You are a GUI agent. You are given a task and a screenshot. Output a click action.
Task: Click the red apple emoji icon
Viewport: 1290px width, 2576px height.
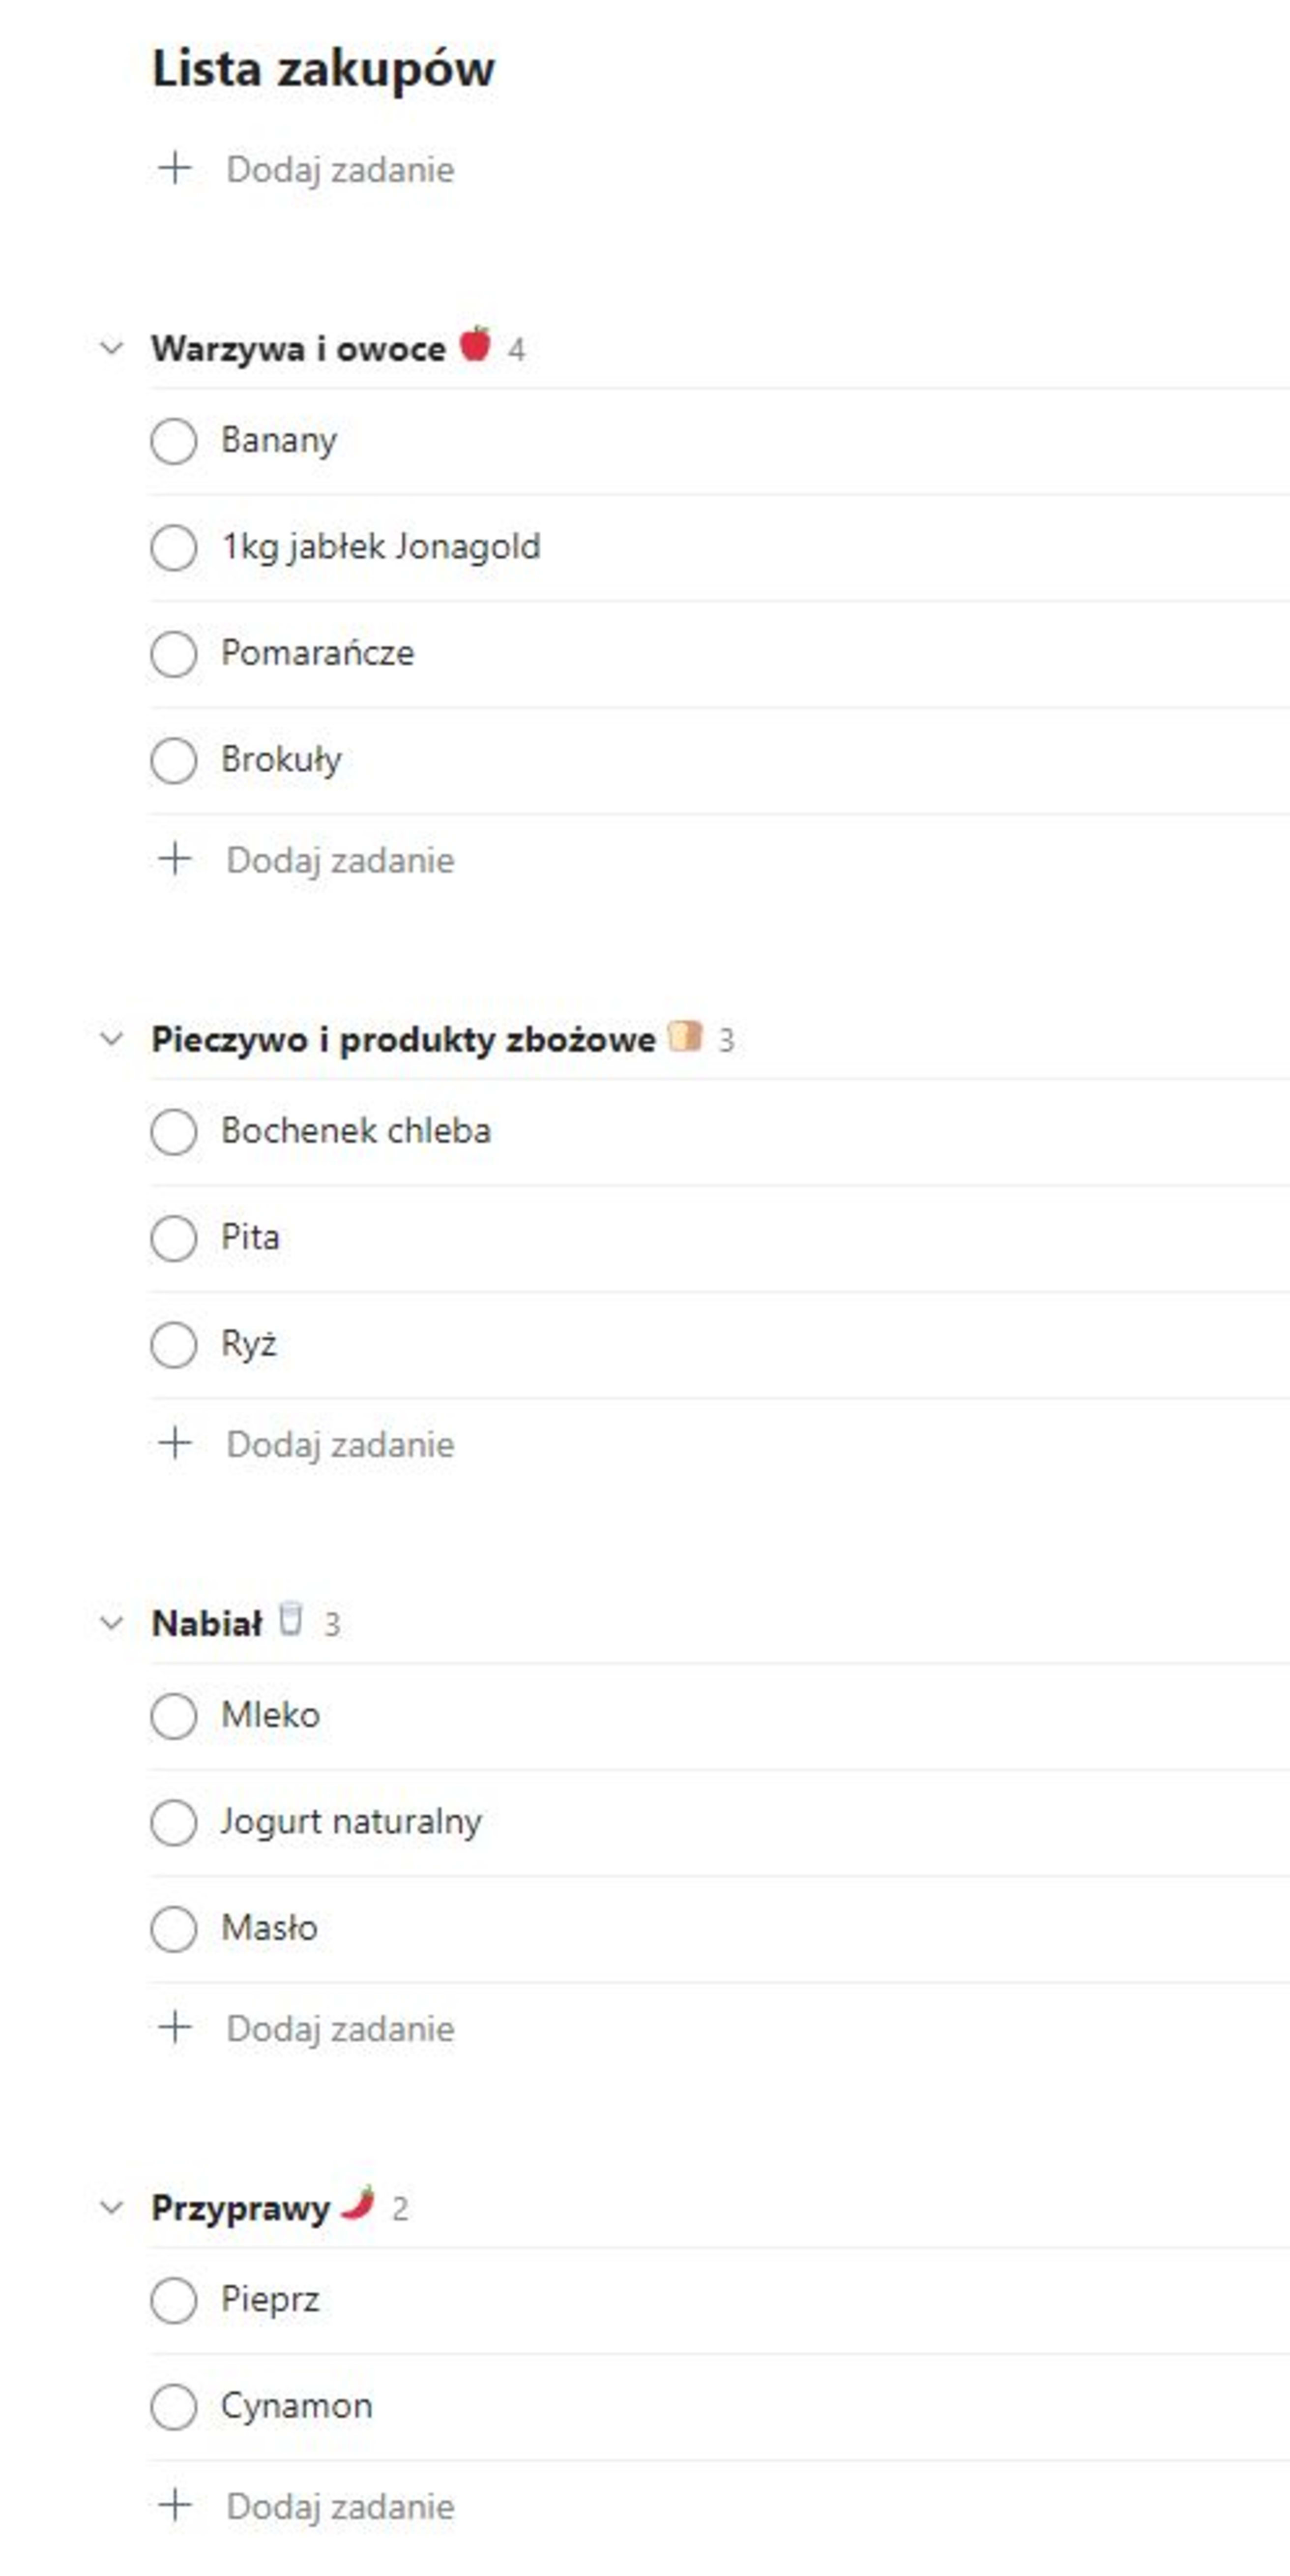[475, 345]
